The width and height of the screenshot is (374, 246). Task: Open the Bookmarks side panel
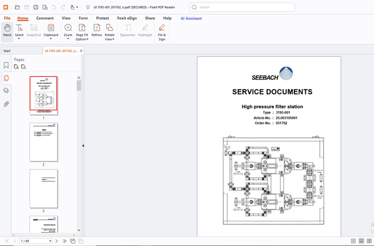pyautogui.click(x=6, y=65)
